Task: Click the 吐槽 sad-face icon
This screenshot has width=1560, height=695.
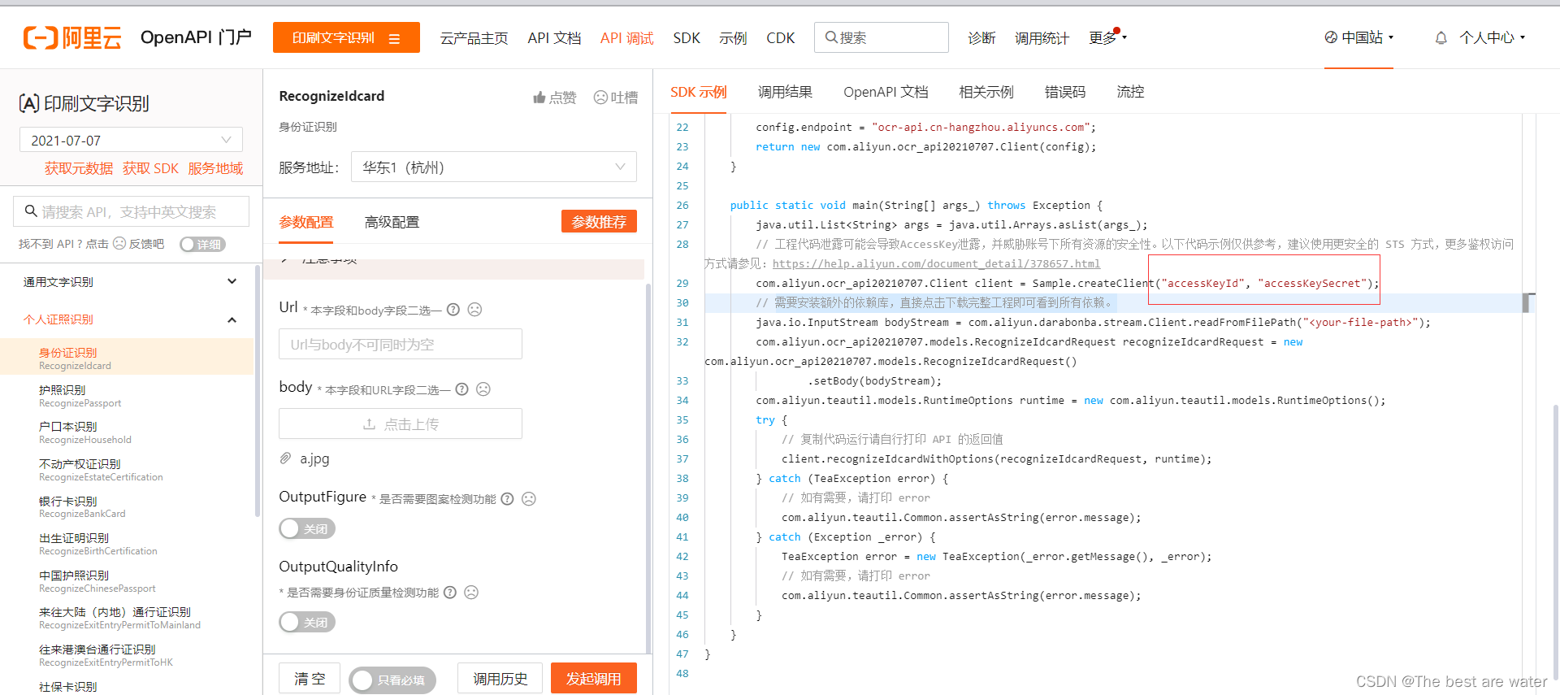Action: tap(600, 98)
